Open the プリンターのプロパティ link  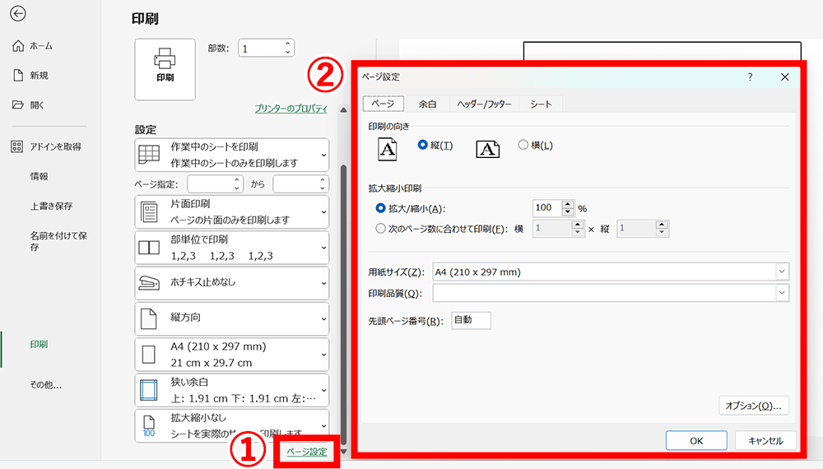[291, 109]
